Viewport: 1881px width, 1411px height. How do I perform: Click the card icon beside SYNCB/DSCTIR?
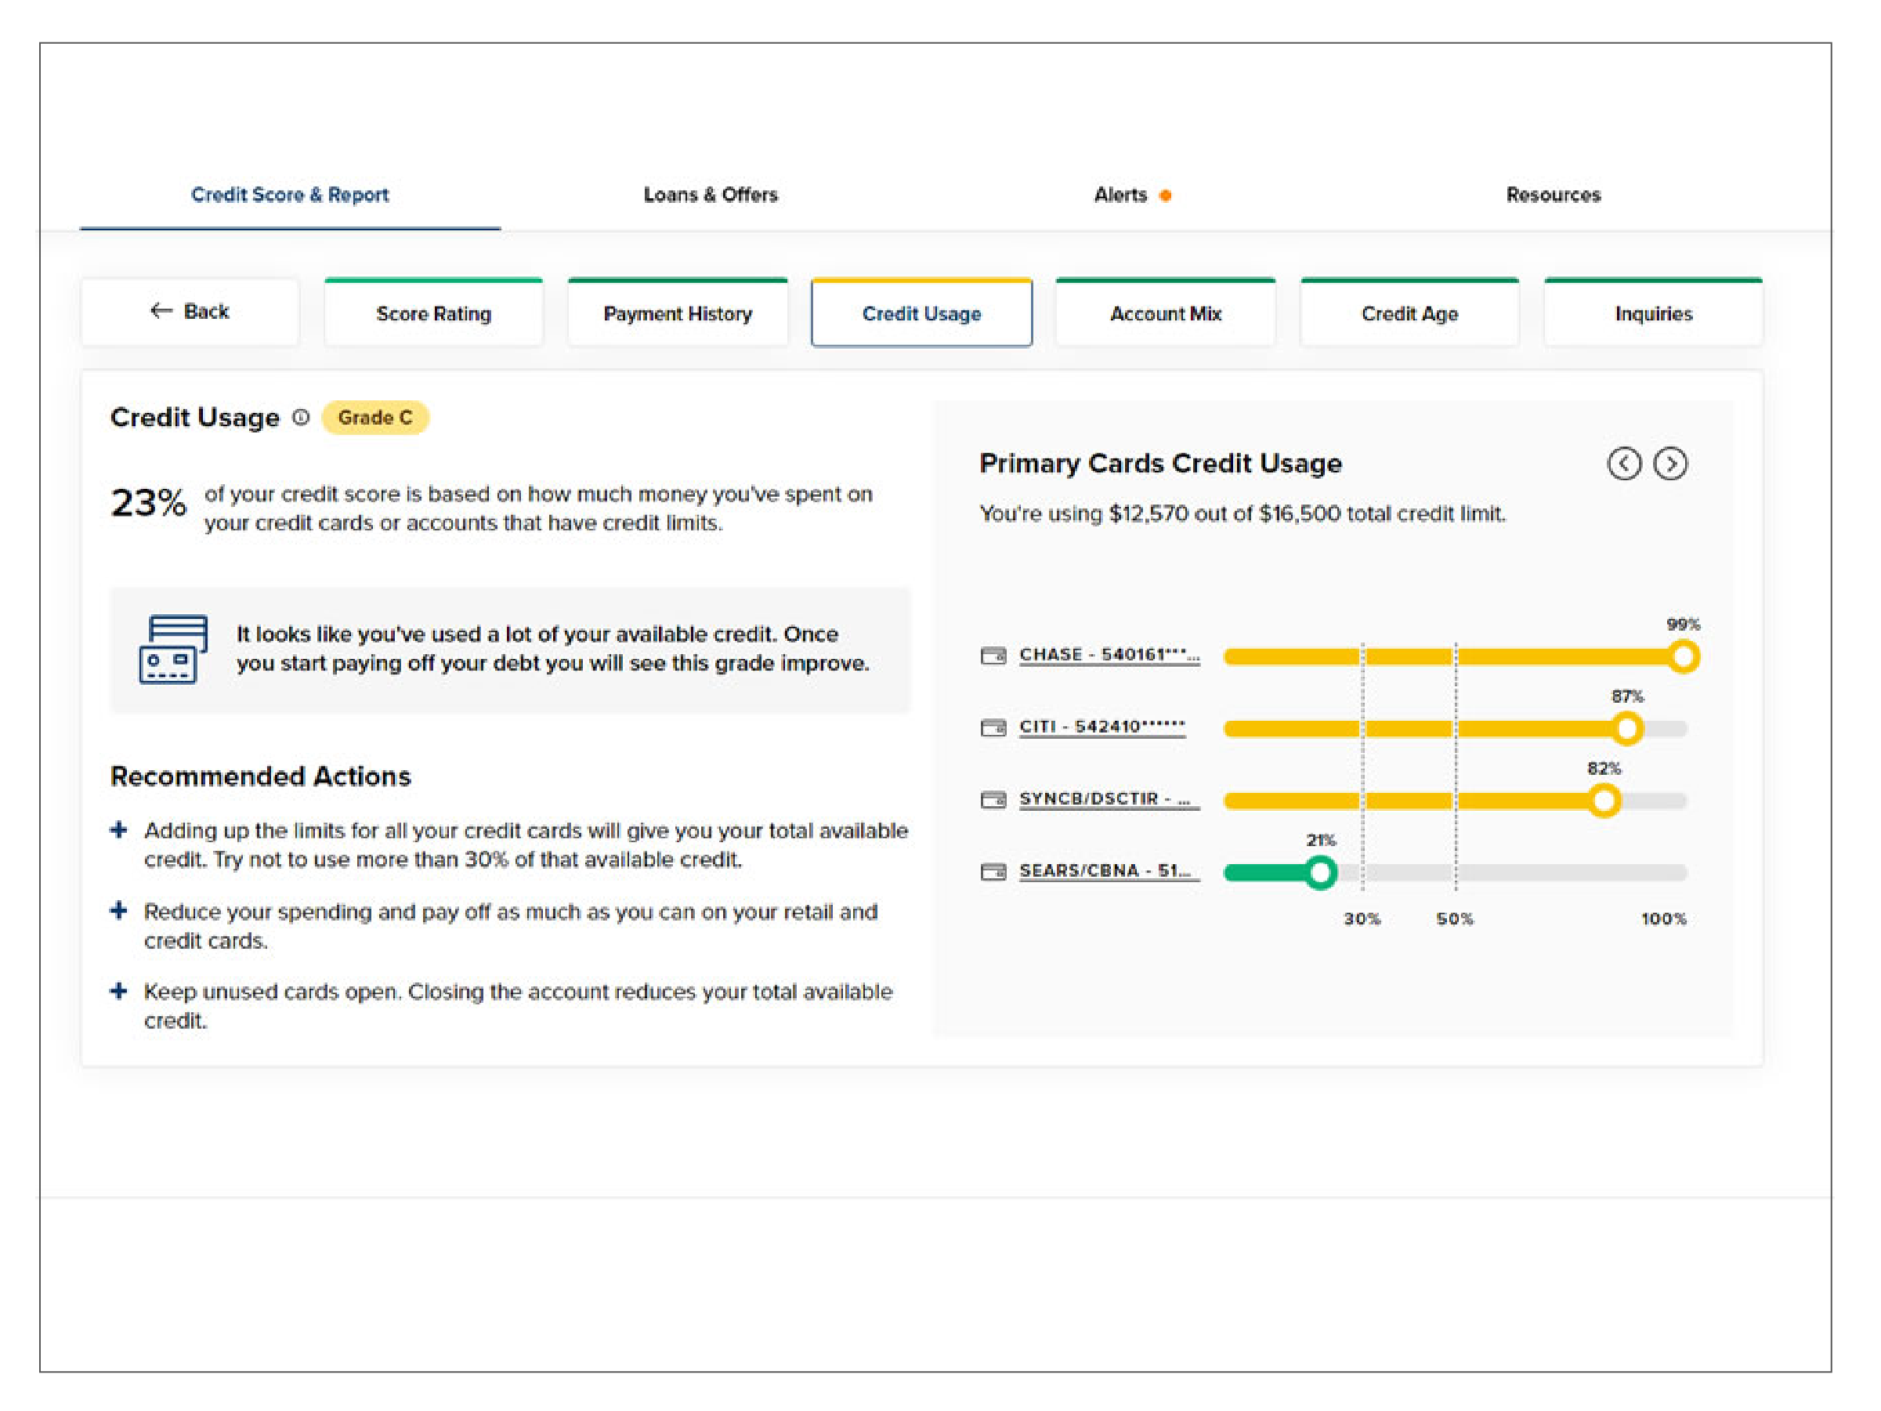click(993, 799)
